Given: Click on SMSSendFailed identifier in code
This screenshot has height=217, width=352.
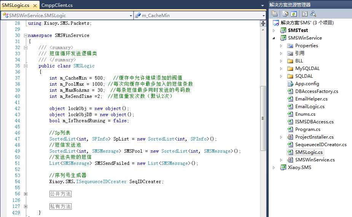Looking at the screenshot, I should click(x=112, y=163).
